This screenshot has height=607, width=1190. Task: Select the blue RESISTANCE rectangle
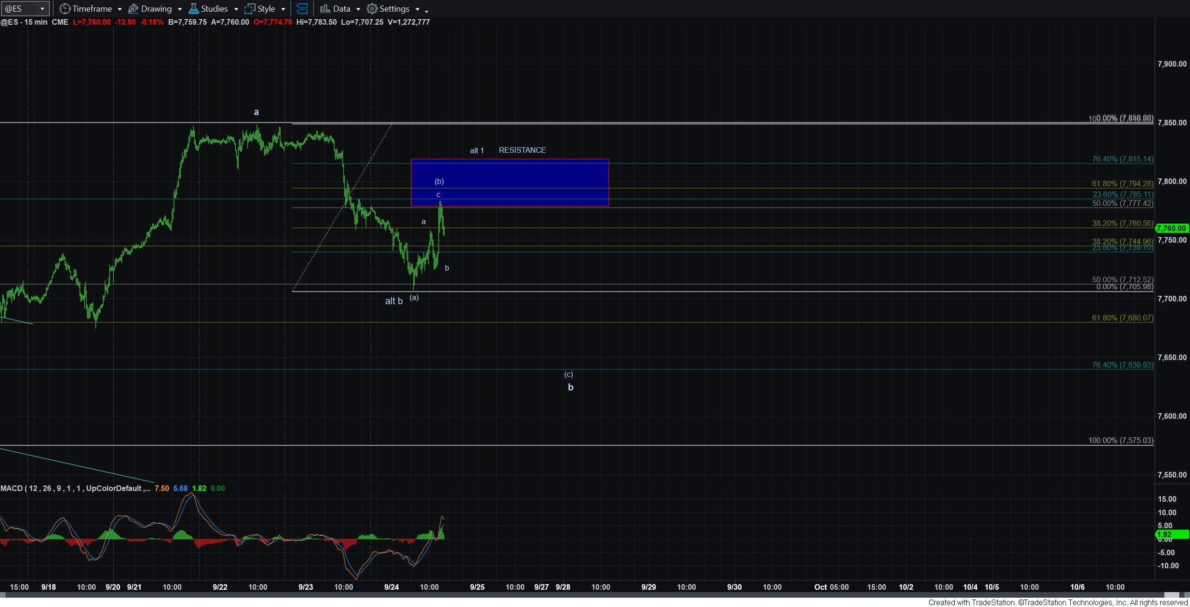point(510,183)
